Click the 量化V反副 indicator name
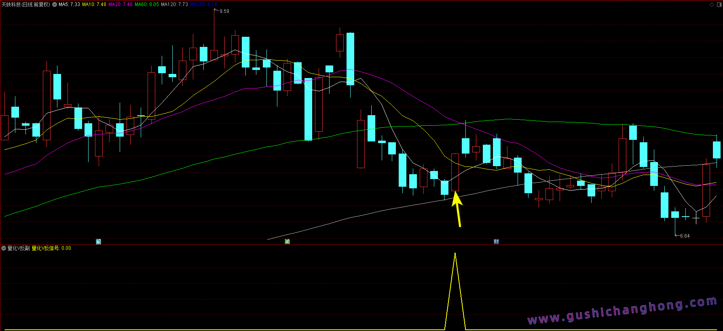Viewport: 723px width, 331px height. point(19,248)
